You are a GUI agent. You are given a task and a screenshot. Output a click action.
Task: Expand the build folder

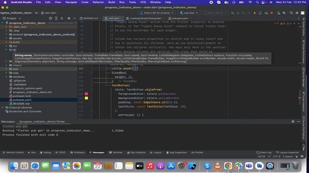point(6,42)
